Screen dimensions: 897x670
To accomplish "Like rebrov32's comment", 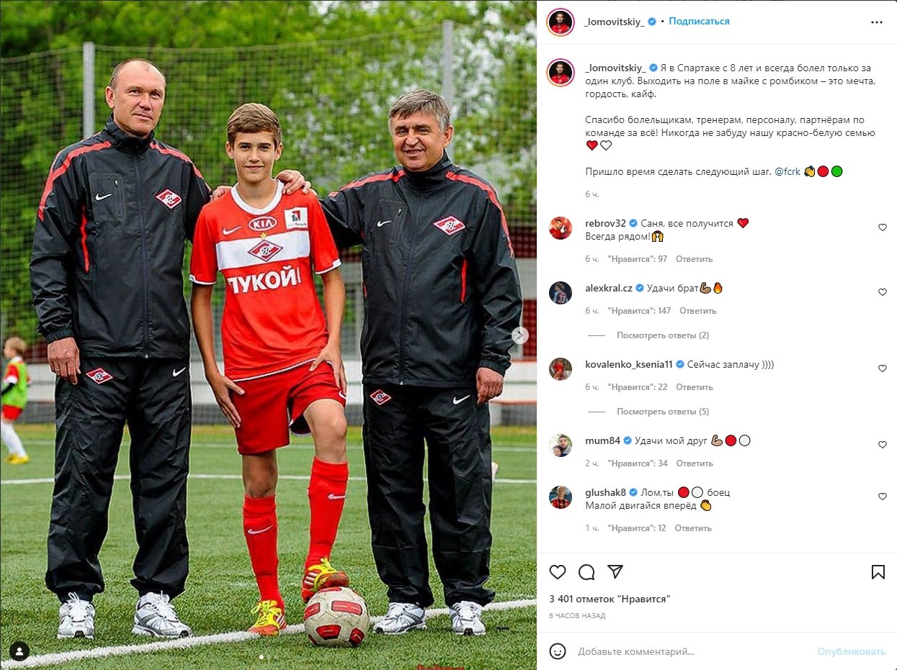I will pyautogui.click(x=883, y=227).
